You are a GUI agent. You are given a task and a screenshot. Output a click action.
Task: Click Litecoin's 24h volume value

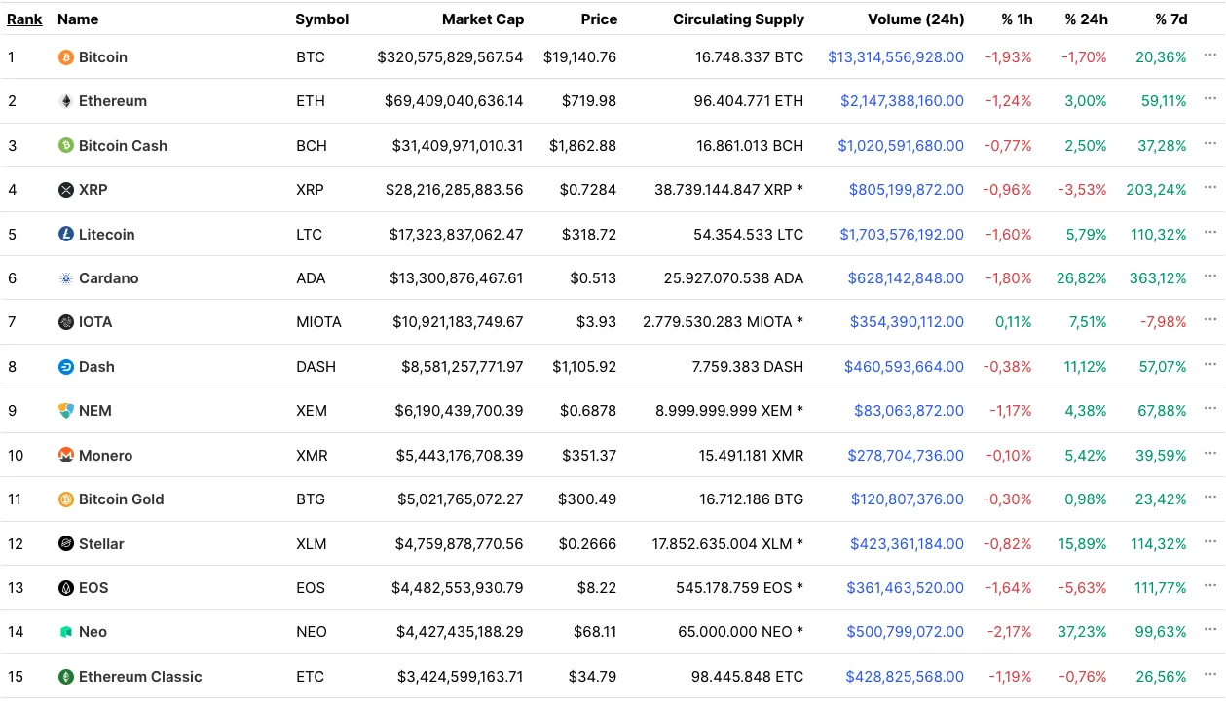tap(901, 235)
